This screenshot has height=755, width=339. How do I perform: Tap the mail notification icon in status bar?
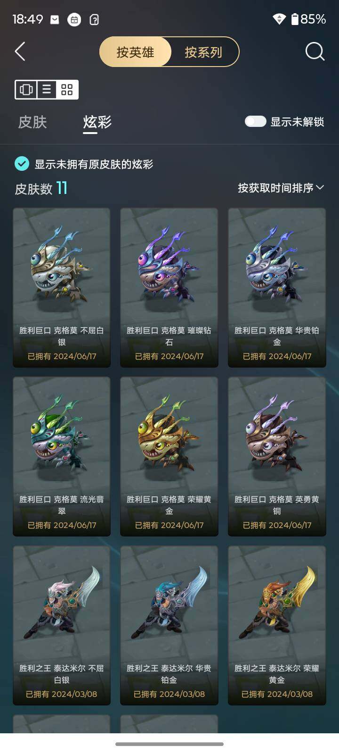(x=55, y=19)
